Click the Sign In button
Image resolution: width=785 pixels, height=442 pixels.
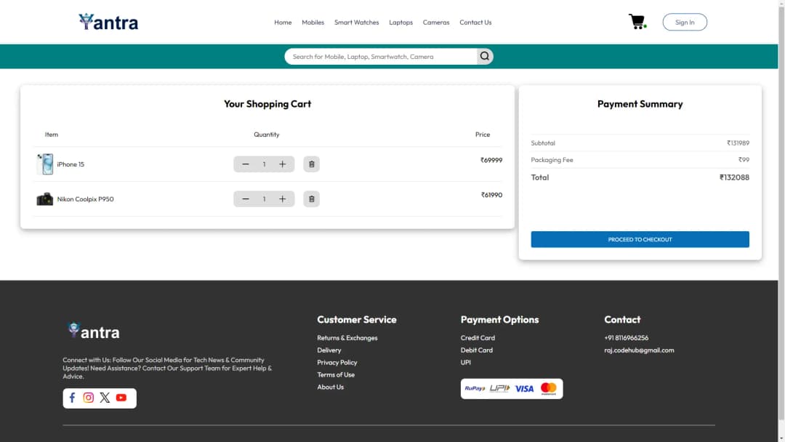(x=685, y=22)
